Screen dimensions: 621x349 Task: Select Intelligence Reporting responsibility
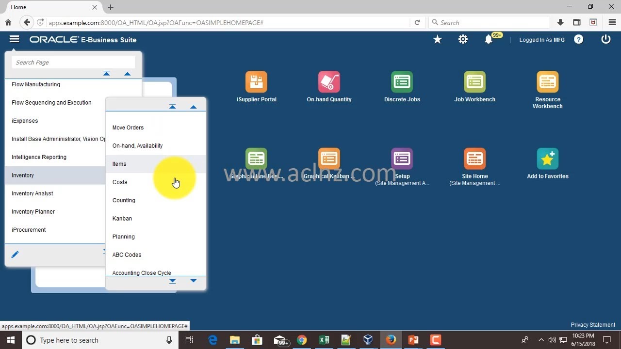[39, 157]
